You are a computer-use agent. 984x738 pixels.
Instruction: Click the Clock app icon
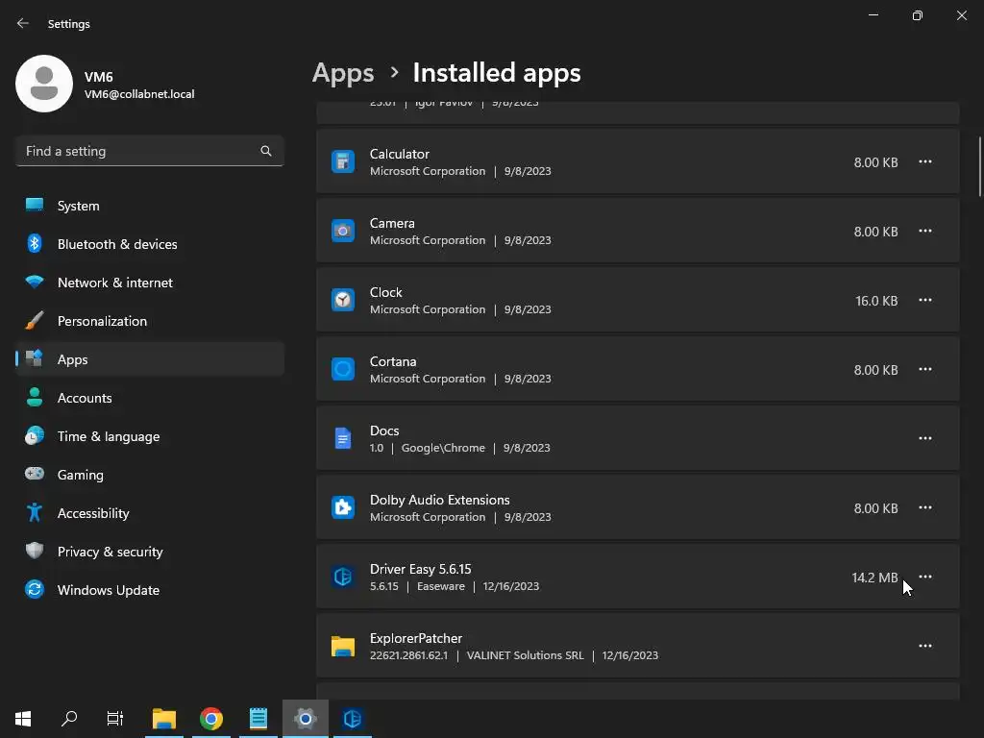click(343, 300)
